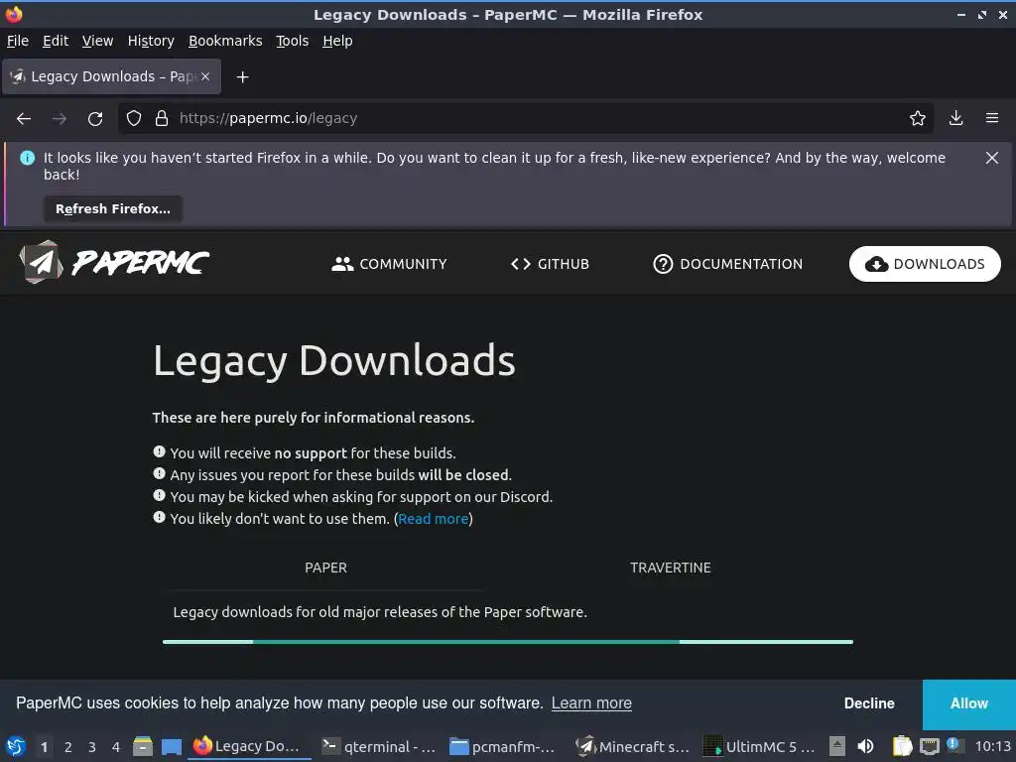Click the removable media eject tray icon

click(x=837, y=746)
